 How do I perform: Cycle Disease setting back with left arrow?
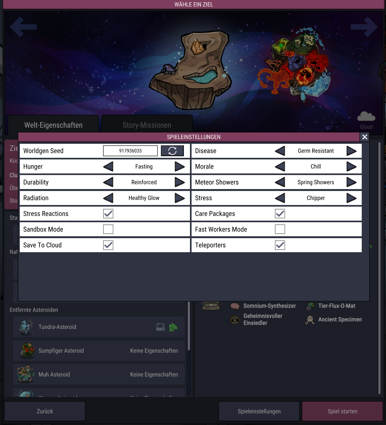point(280,151)
